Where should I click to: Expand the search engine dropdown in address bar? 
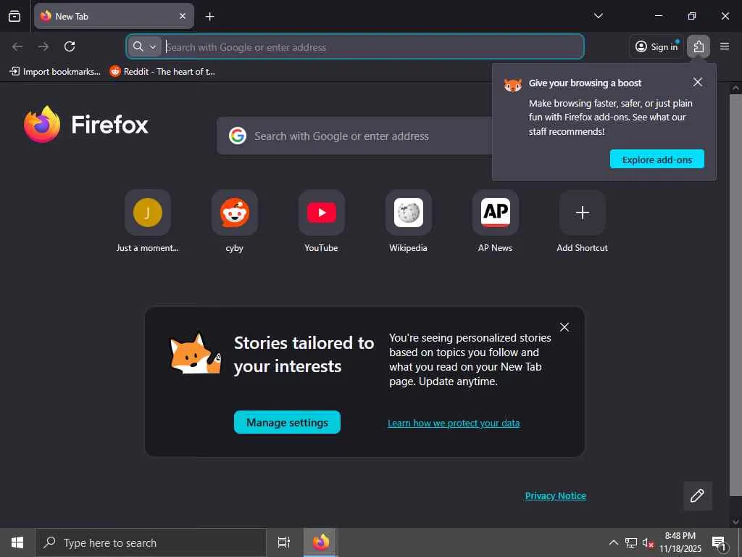(144, 46)
